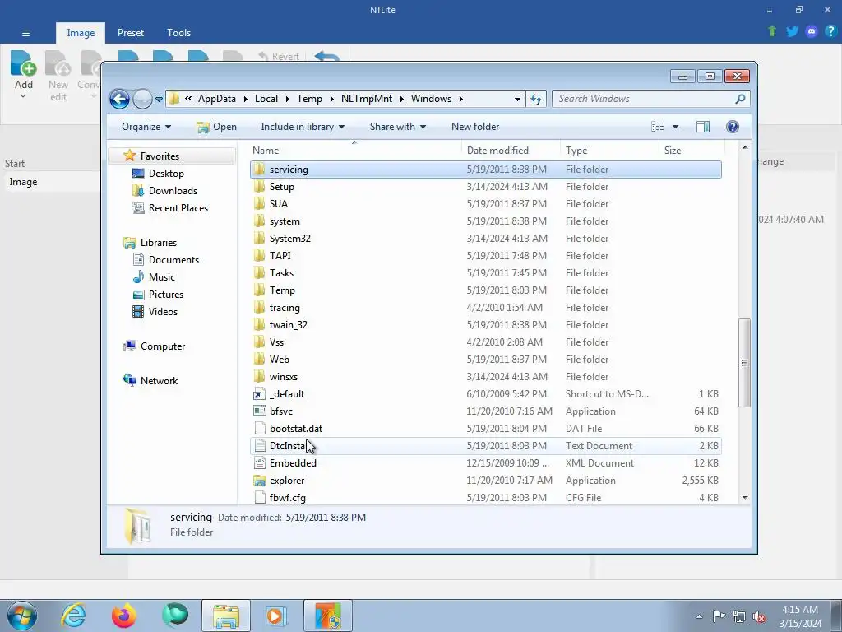Screen dimensions: 842x632
Task: Open the Organize dropdown menu
Action: (146, 126)
